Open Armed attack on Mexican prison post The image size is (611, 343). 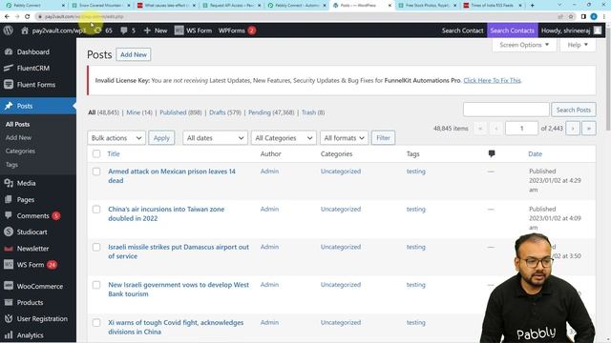pos(172,175)
